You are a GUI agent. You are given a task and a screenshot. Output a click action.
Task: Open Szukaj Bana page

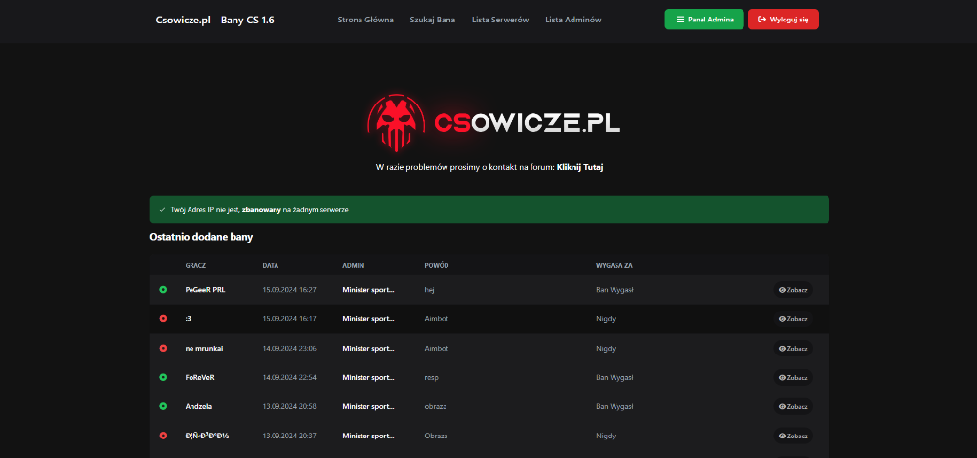point(433,20)
